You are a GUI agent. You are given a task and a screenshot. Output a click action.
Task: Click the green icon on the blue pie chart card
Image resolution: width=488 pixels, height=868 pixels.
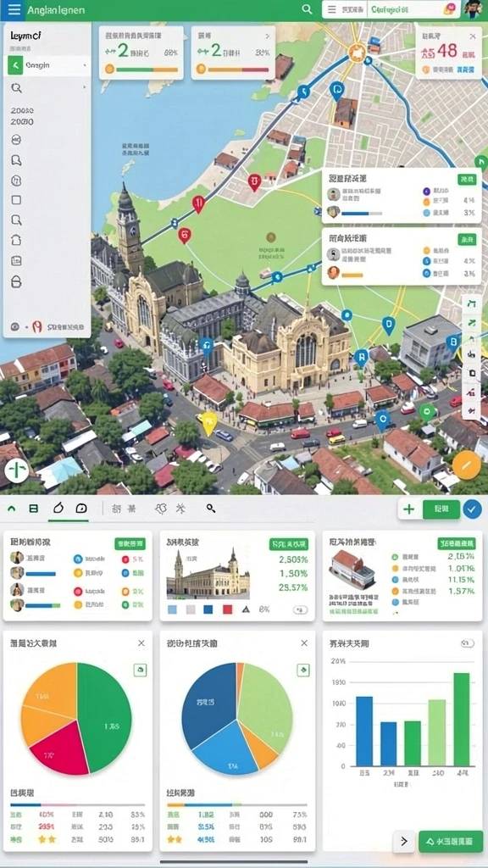coord(303,670)
